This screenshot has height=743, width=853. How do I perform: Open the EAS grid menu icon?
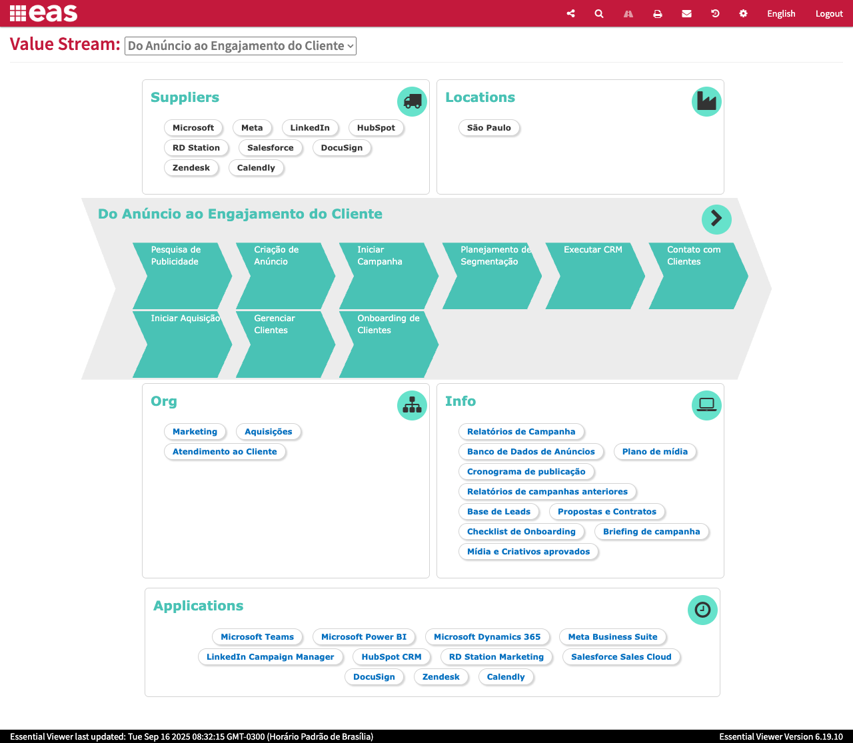pos(18,13)
